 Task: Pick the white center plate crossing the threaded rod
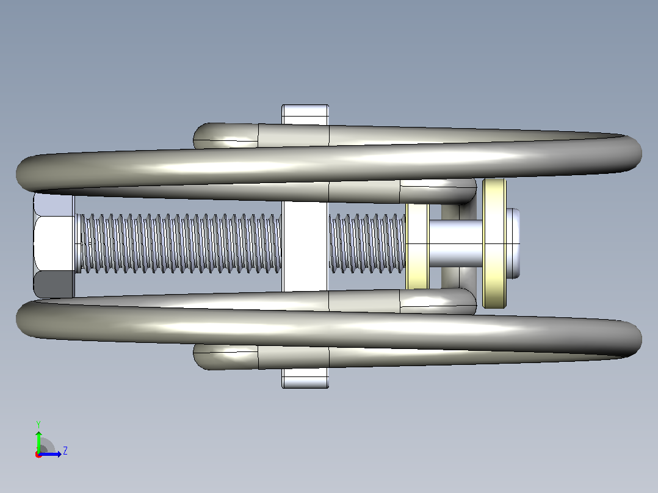click(x=305, y=246)
